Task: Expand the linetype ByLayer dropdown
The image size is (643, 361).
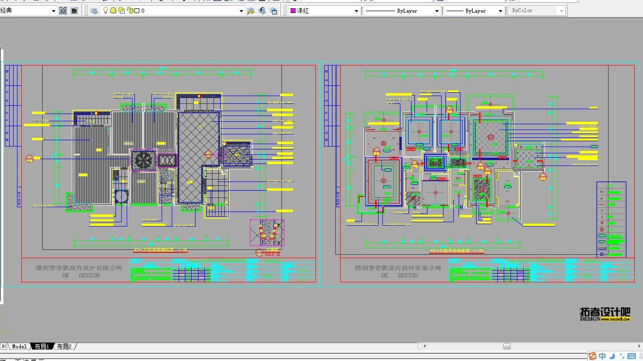Action: point(437,11)
